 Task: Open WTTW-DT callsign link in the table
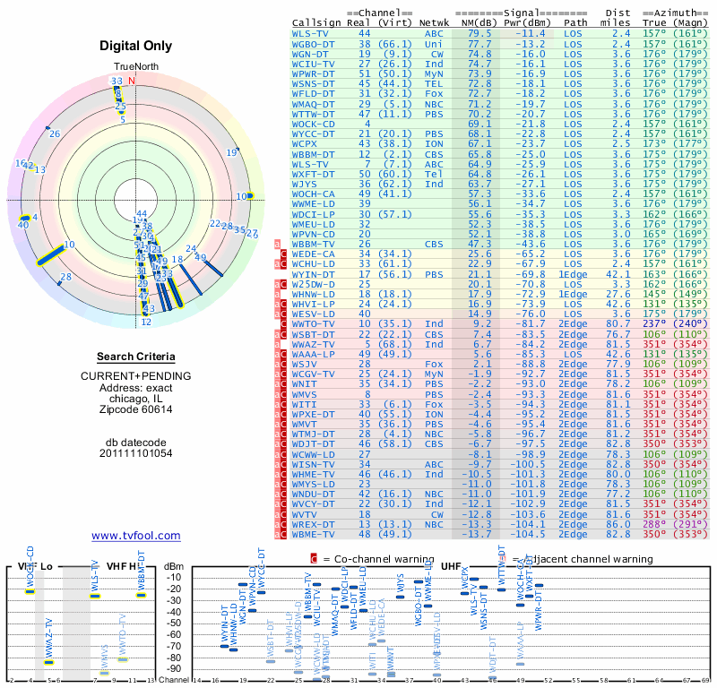pyautogui.click(x=313, y=115)
